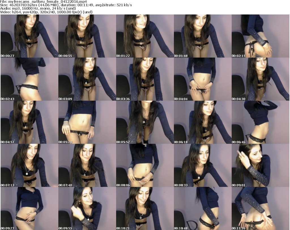Click the thumbnail stamped 00:06:46
This screenshot has height=230, width=290.
click(x=261, y=122)
